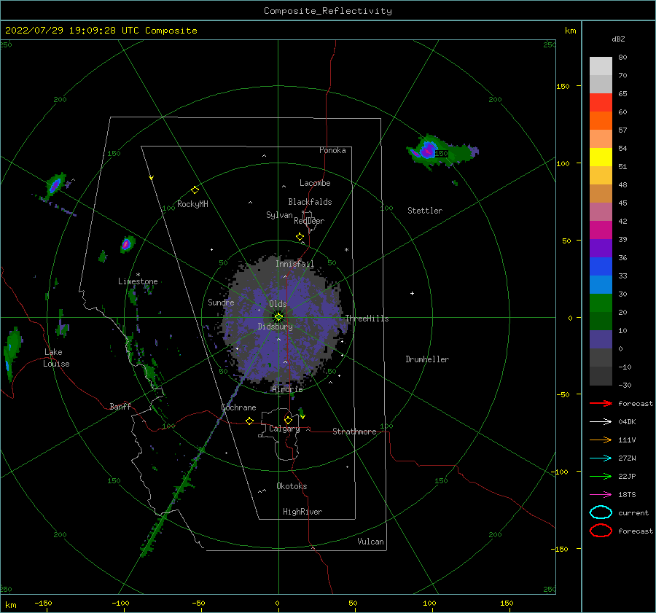Click the Banff label

pyautogui.click(x=120, y=406)
